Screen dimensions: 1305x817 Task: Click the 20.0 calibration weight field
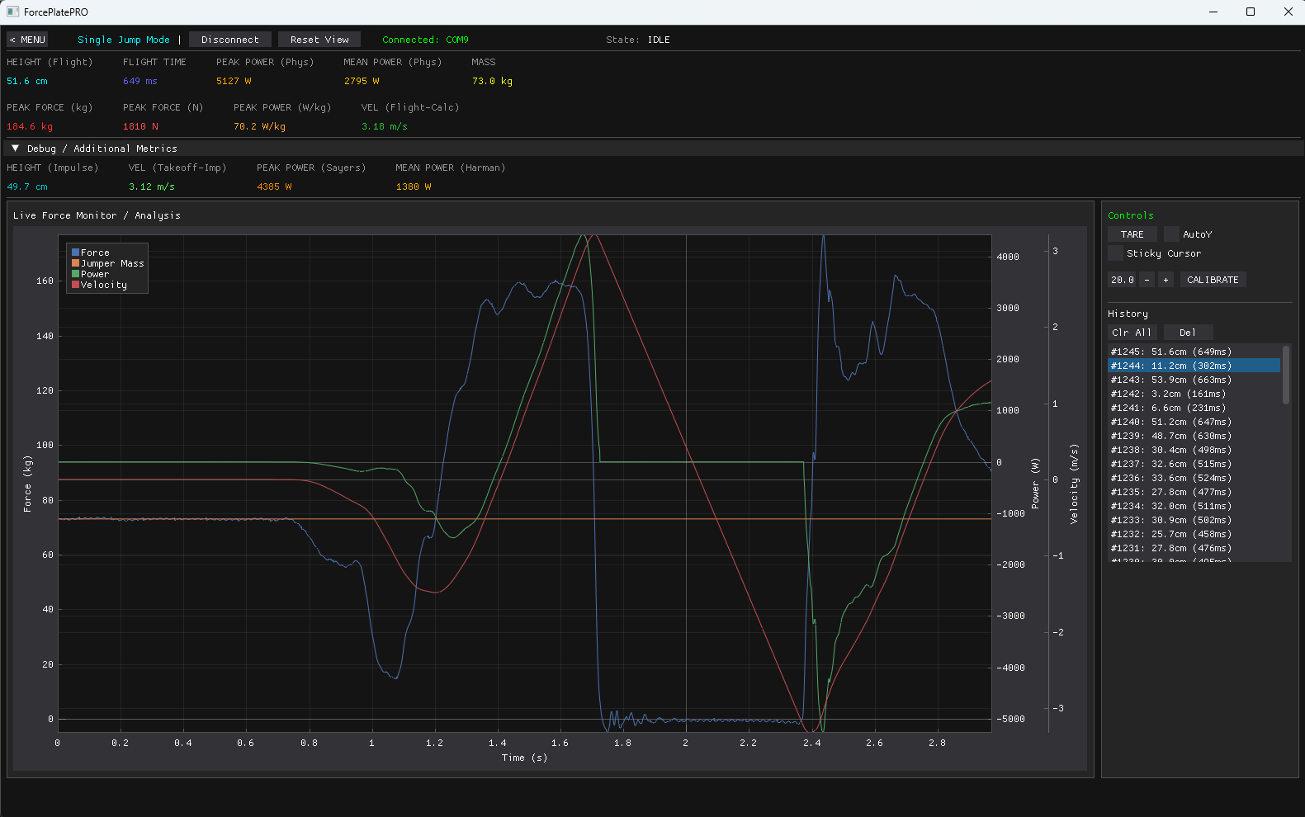(x=1122, y=280)
